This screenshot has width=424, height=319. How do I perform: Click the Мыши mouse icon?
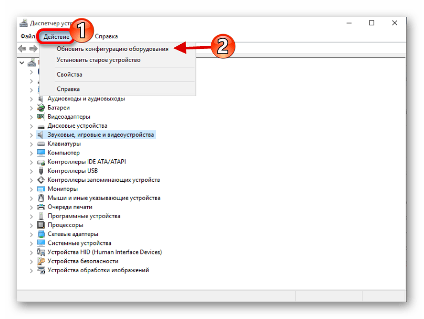coord(41,198)
